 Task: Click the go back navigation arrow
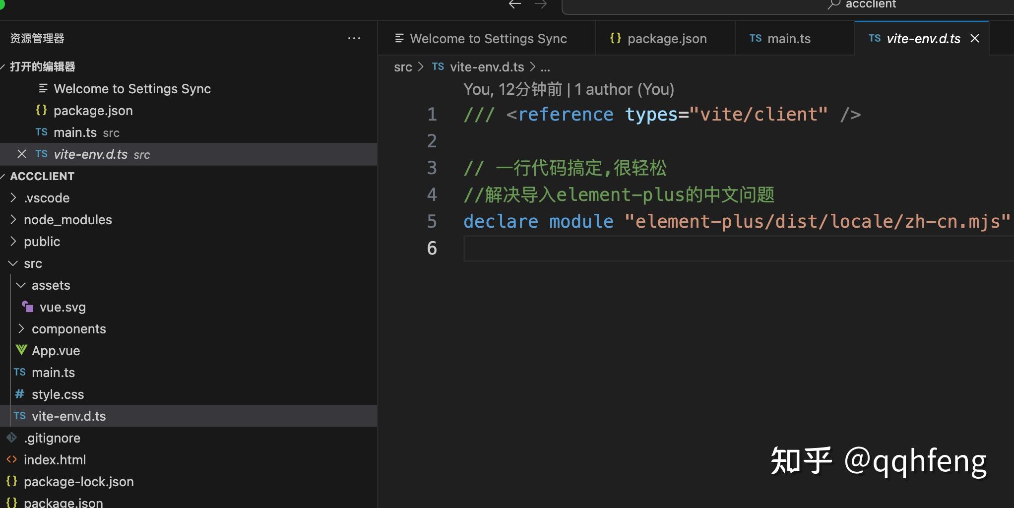tap(515, 4)
